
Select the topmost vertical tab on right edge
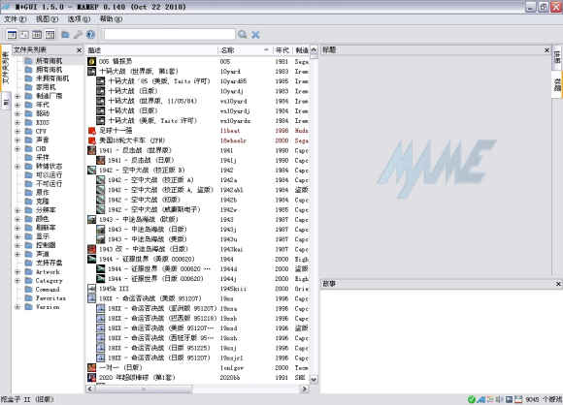tap(557, 57)
